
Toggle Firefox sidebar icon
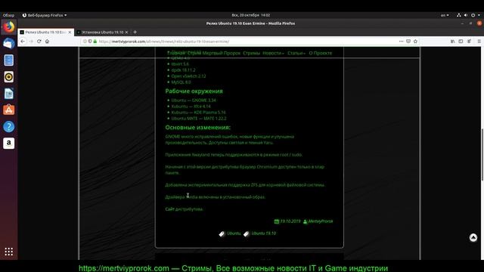[x=461, y=42]
